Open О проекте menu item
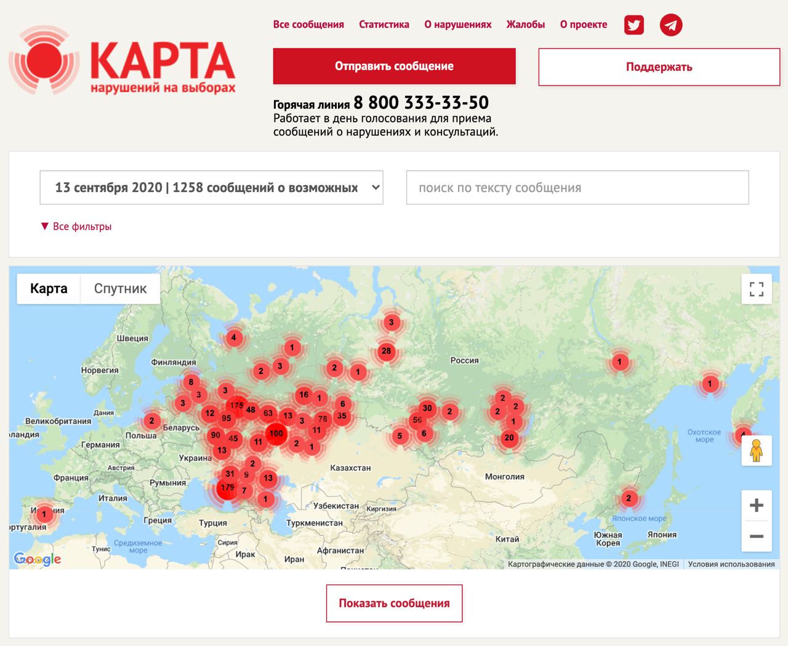This screenshot has width=788, height=646. click(584, 25)
